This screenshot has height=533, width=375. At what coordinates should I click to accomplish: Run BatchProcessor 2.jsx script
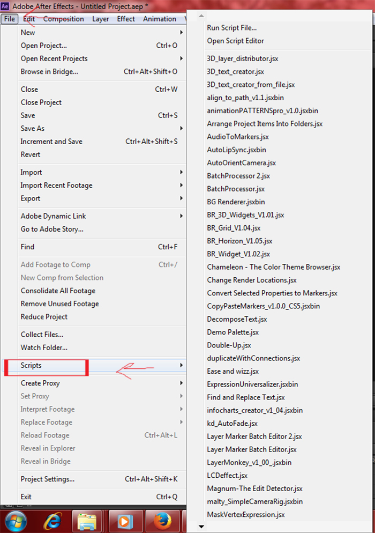(x=238, y=176)
